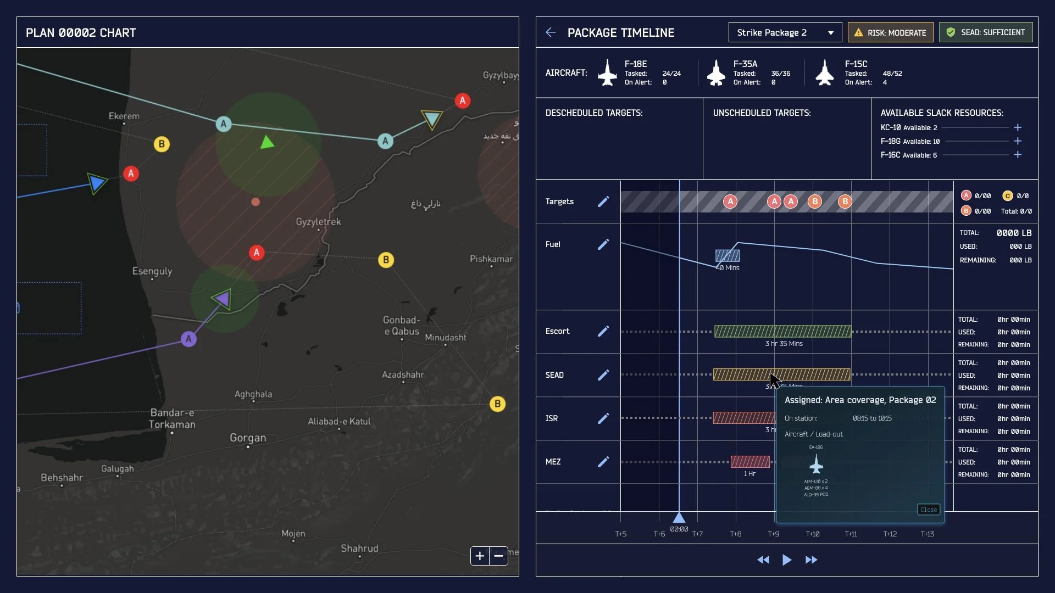Edit the Targets row with pencil icon
1055x593 pixels.
603,202
